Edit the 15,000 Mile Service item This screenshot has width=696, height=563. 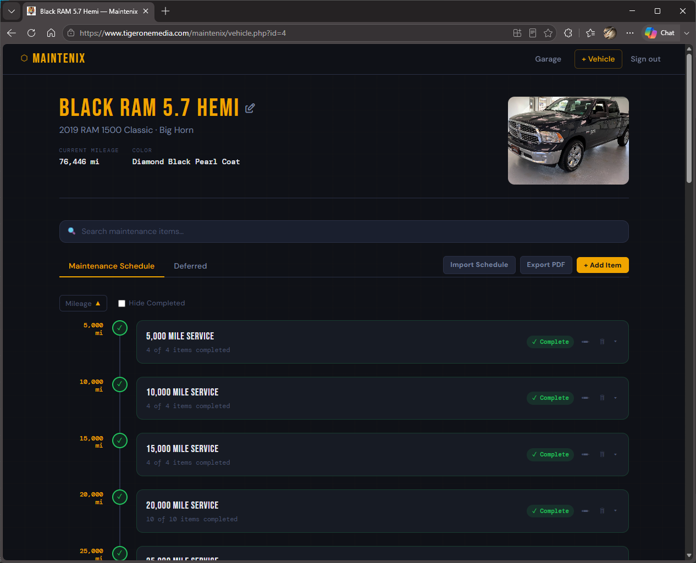pyautogui.click(x=585, y=454)
